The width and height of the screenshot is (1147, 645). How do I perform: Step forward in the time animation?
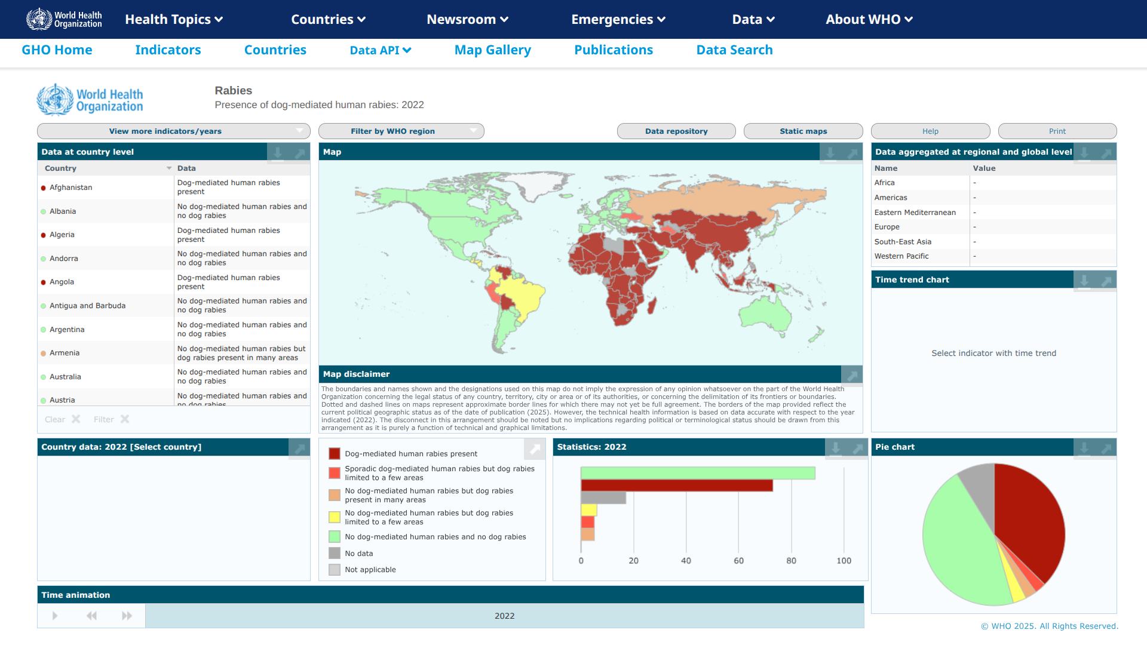pos(127,616)
